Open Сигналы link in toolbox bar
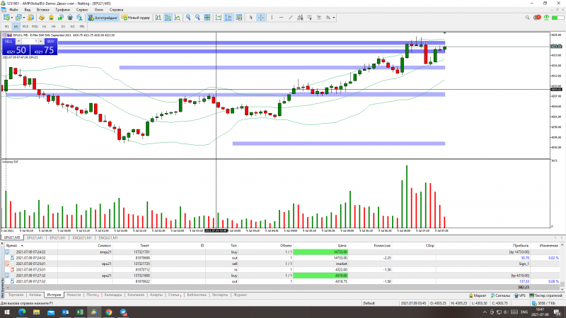The height and width of the screenshot is (318, 566). (500, 295)
